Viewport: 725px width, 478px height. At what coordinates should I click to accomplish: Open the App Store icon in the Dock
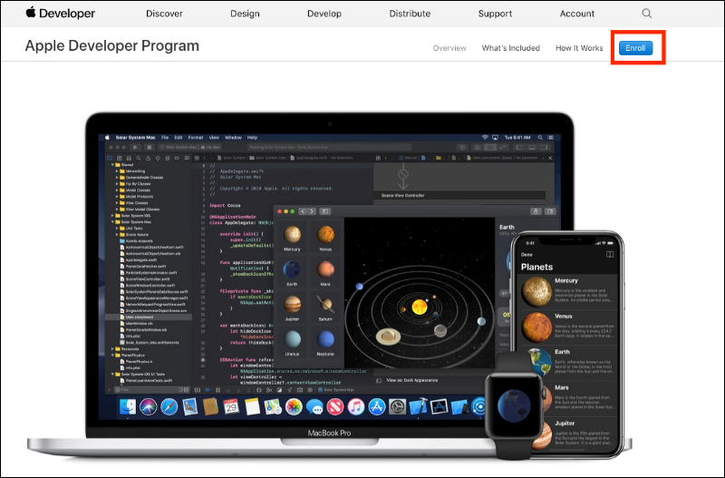pyautogui.click(x=376, y=406)
